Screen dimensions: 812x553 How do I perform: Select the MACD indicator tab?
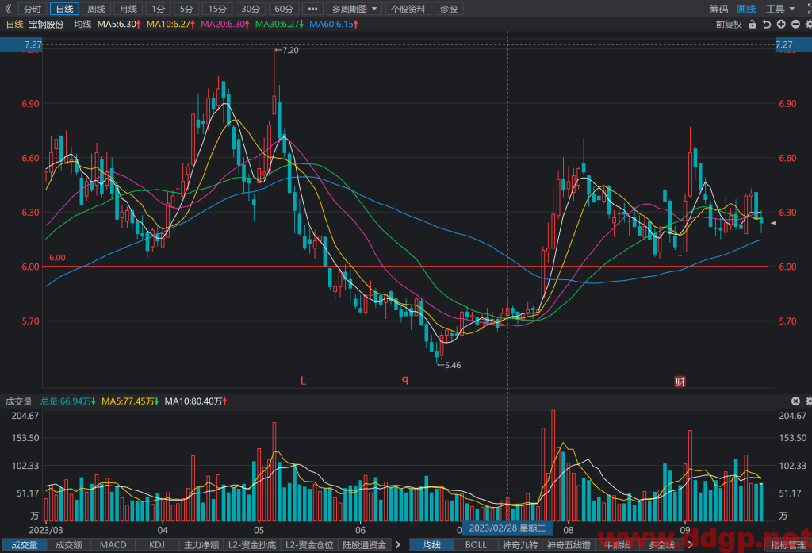coord(113,545)
